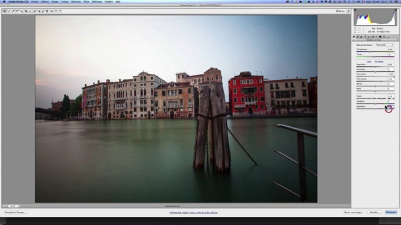The width and height of the screenshot is (401, 225).
Task: Click the Venice photo preview
Action: 176,109
